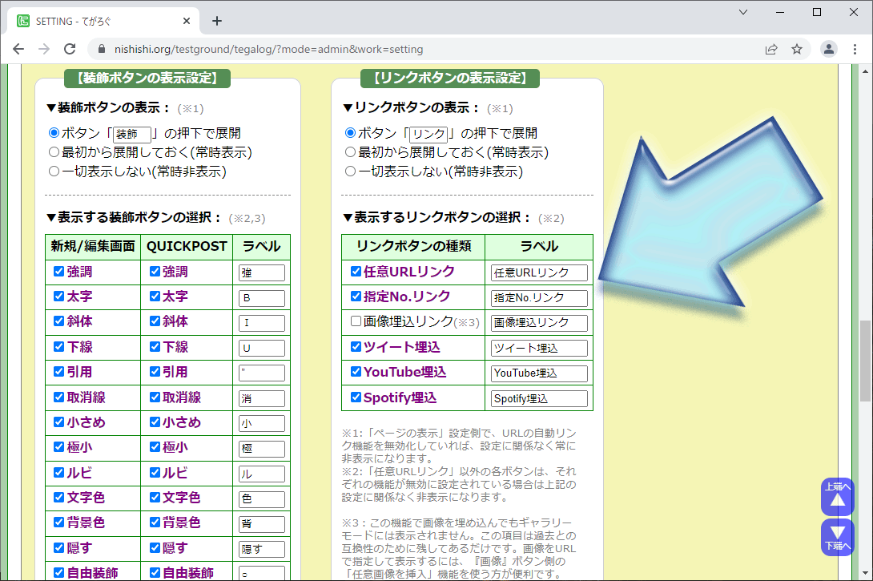The image size is (873, 581).
Task: Select 一切表示しない for リンクボタン
Action: (350, 171)
